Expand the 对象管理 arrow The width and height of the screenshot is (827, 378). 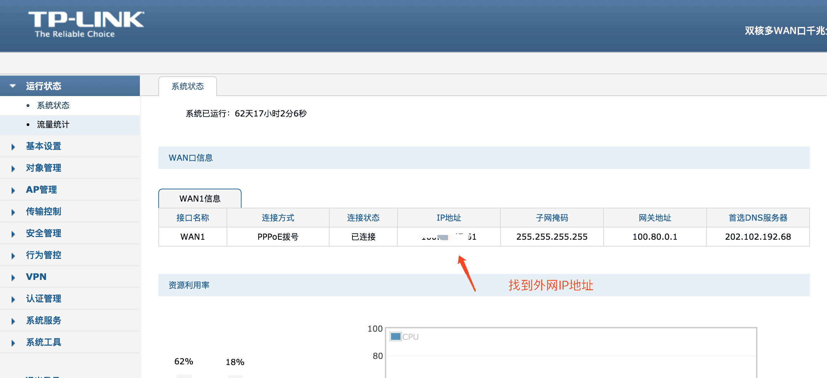pyautogui.click(x=13, y=169)
